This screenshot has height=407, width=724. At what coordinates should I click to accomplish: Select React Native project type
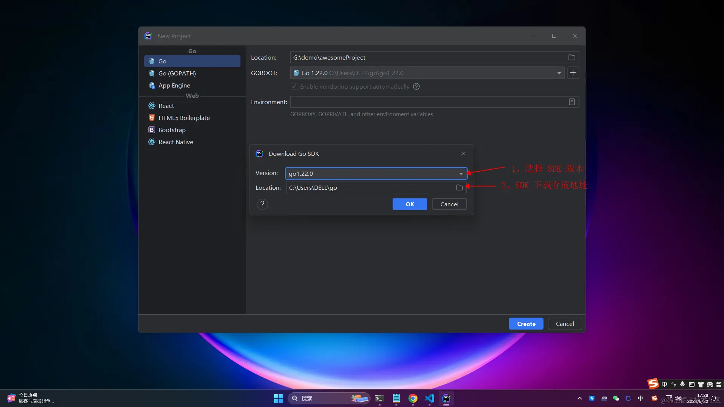(192, 142)
